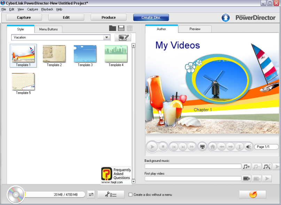Click the First play video input field

click(x=193, y=179)
